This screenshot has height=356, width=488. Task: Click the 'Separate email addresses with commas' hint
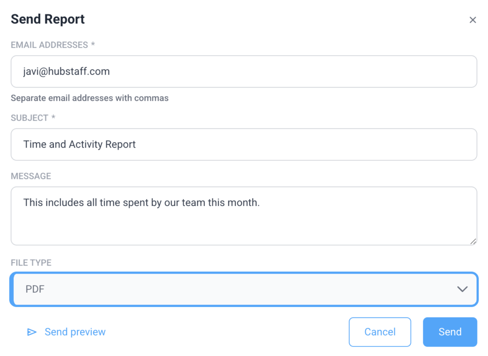point(90,99)
